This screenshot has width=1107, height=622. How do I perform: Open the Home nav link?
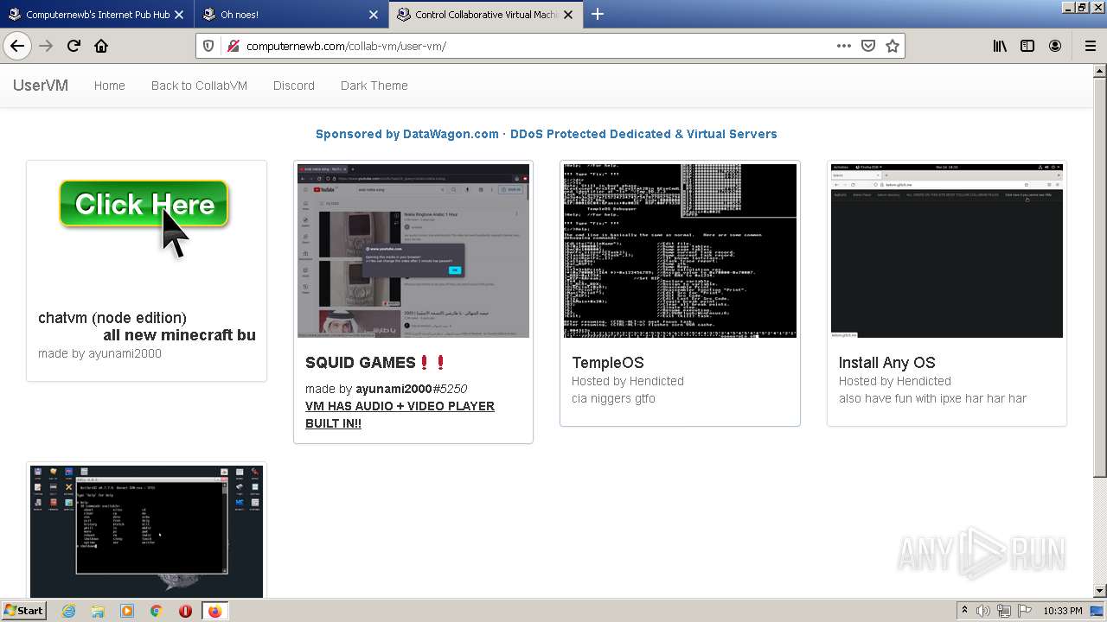110,86
